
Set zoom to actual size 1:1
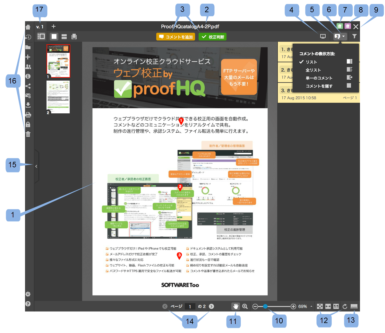coord(336,306)
